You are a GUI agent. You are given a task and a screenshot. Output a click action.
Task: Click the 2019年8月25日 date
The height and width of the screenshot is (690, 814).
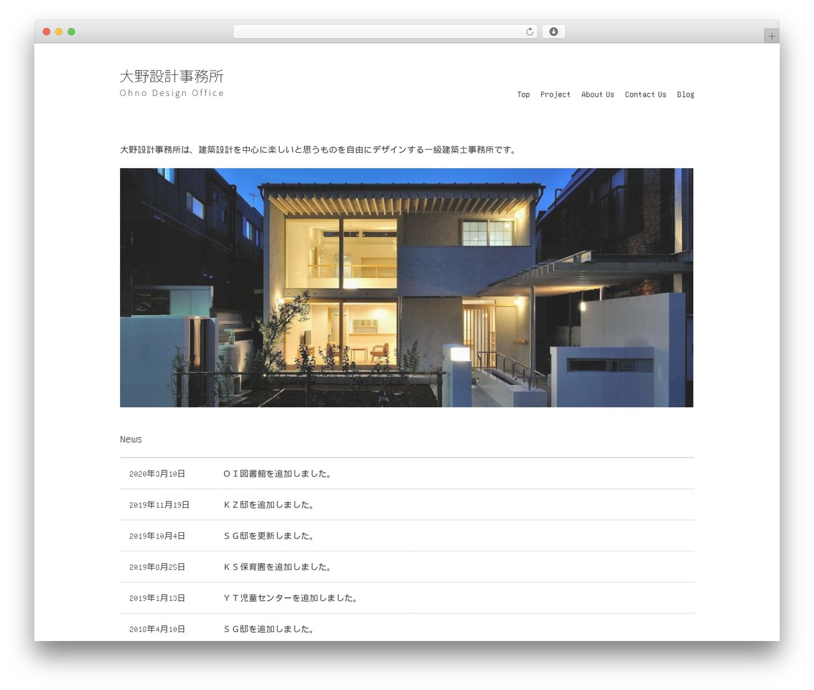pos(157,567)
